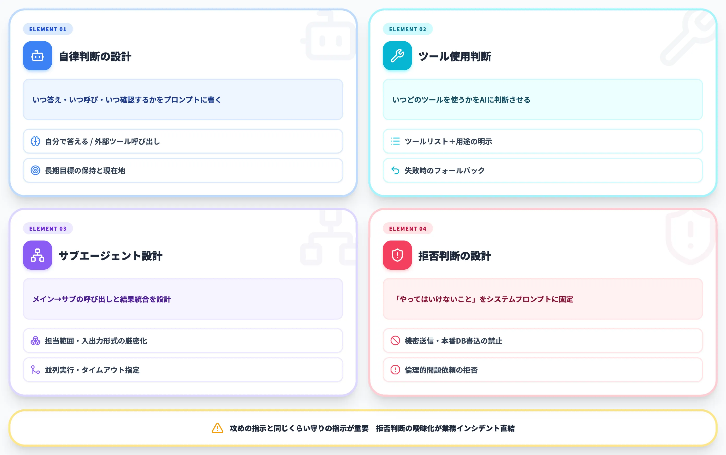
Task: Click the summary いつどのツールを使うかをAIに判断させる
Action: pyautogui.click(x=461, y=100)
